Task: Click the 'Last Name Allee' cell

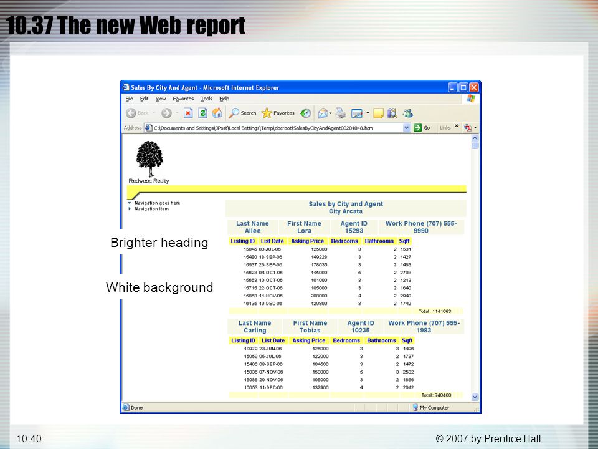Action: pos(252,227)
